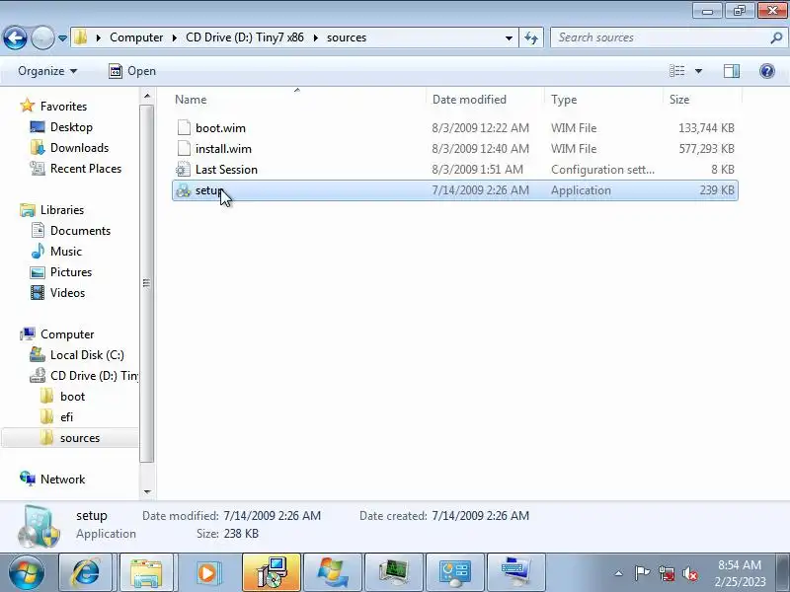Open Action Center flag tray icon
790x592 pixels.
tap(642, 573)
